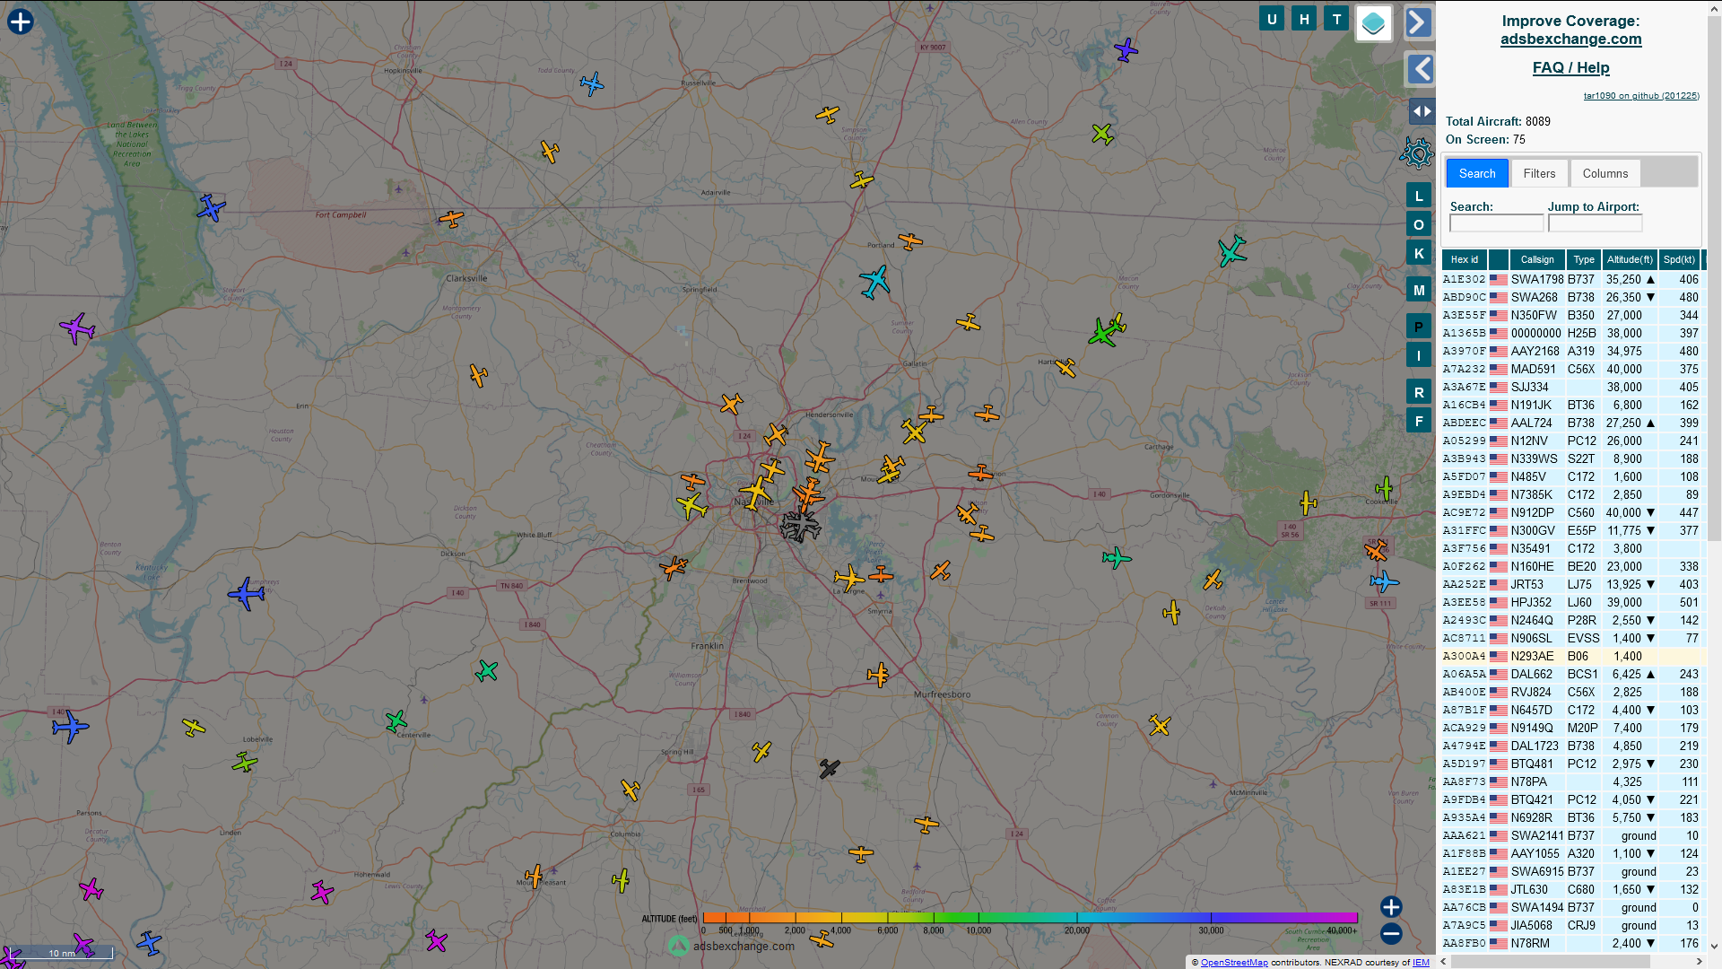Click the purple airliner icon west of Clarksville
The height and width of the screenshot is (969, 1722).
tap(77, 328)
